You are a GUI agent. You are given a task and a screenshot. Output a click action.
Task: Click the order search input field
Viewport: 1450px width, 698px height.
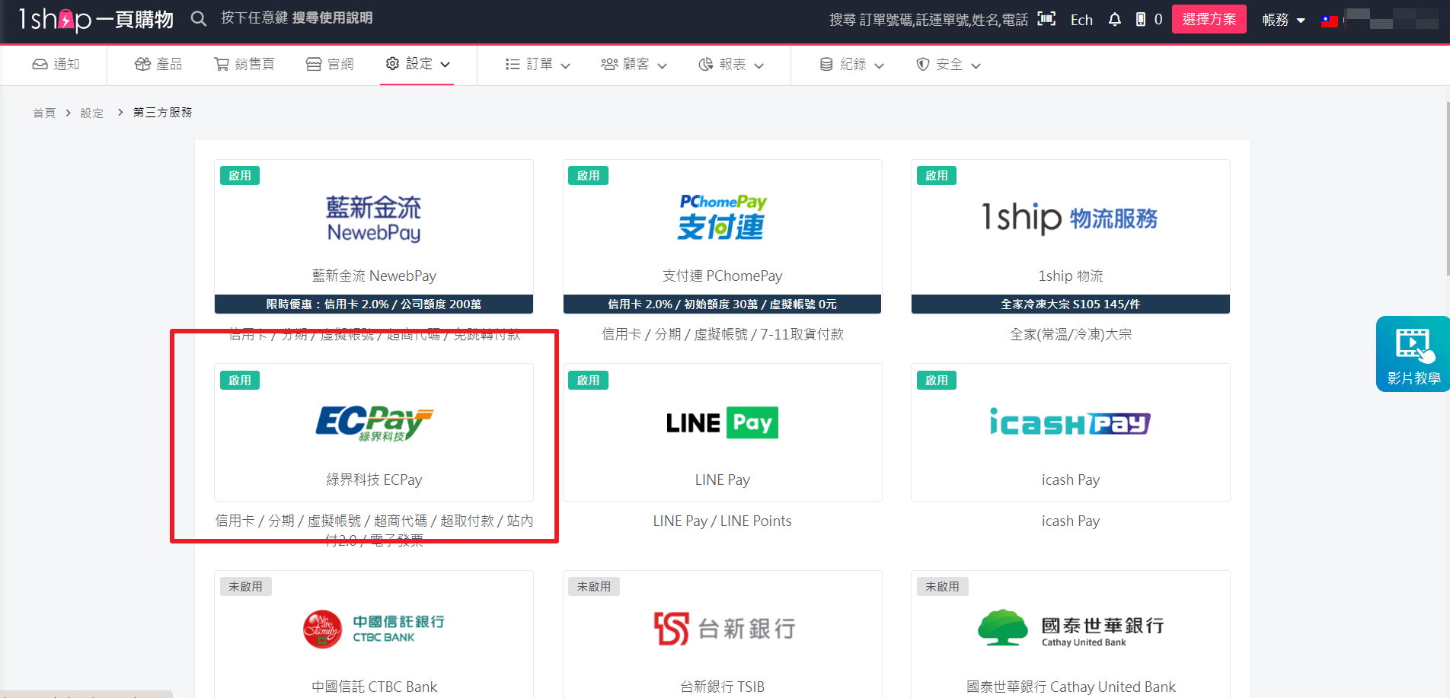pyautogui.click(x=928, y=20)
